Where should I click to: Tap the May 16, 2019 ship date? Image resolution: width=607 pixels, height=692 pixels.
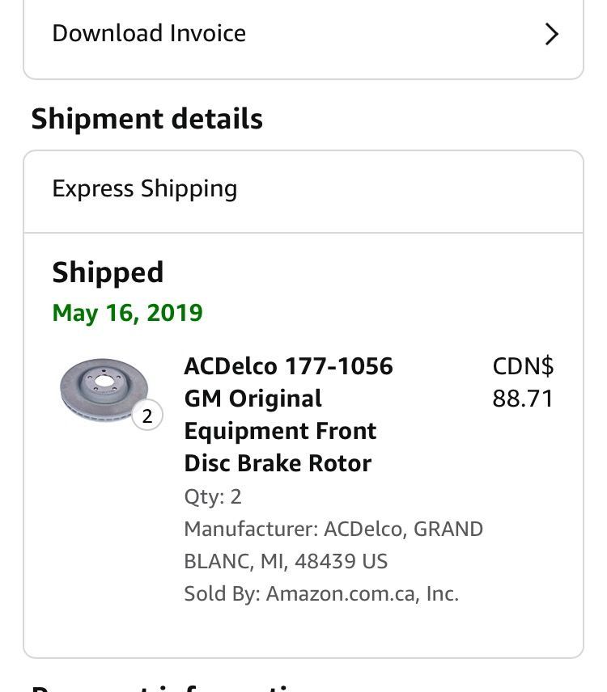click(127, 313)
